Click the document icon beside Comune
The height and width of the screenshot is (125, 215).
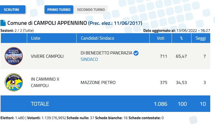tap(3, 23)
